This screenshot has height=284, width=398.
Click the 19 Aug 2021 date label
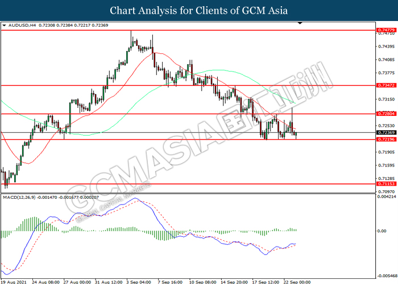coord(14,282)
